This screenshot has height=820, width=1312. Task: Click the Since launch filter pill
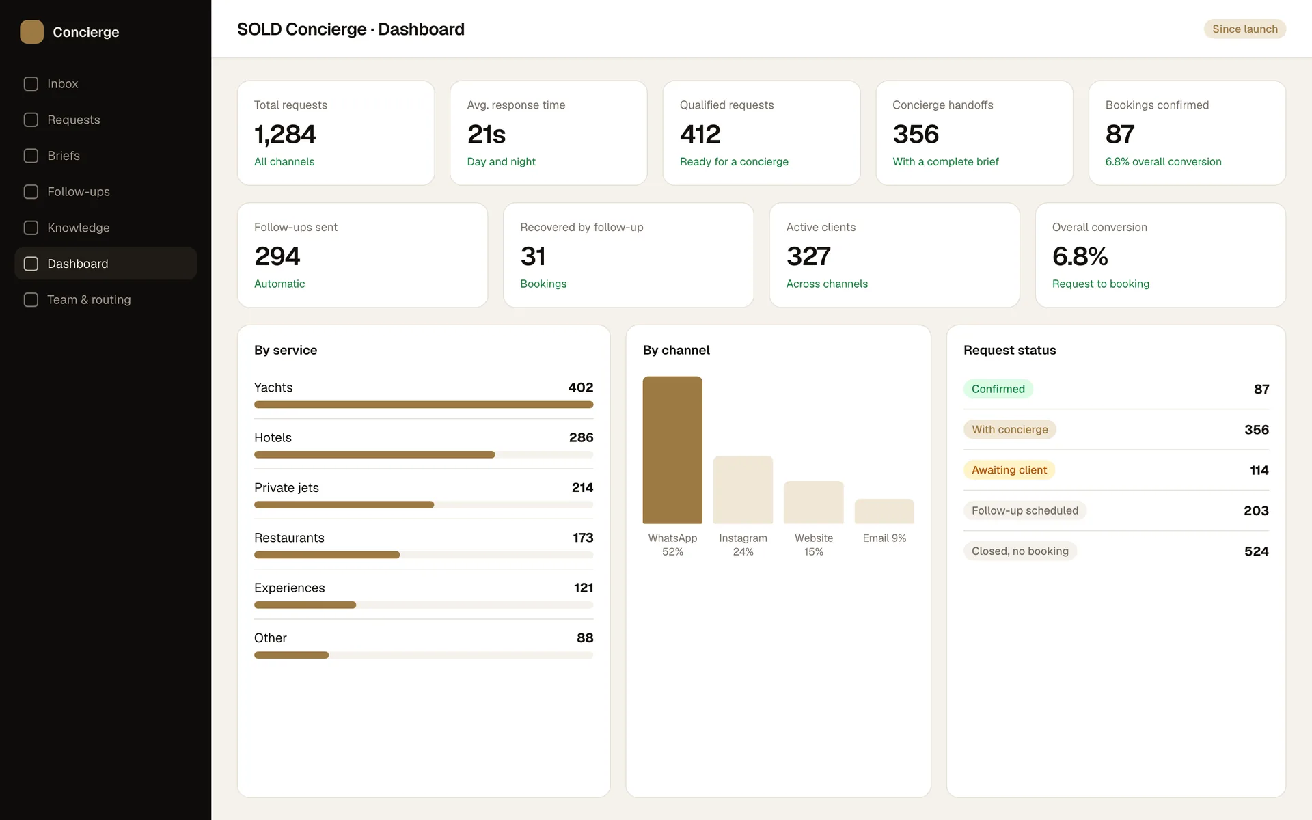click(x=1244, y=29)
